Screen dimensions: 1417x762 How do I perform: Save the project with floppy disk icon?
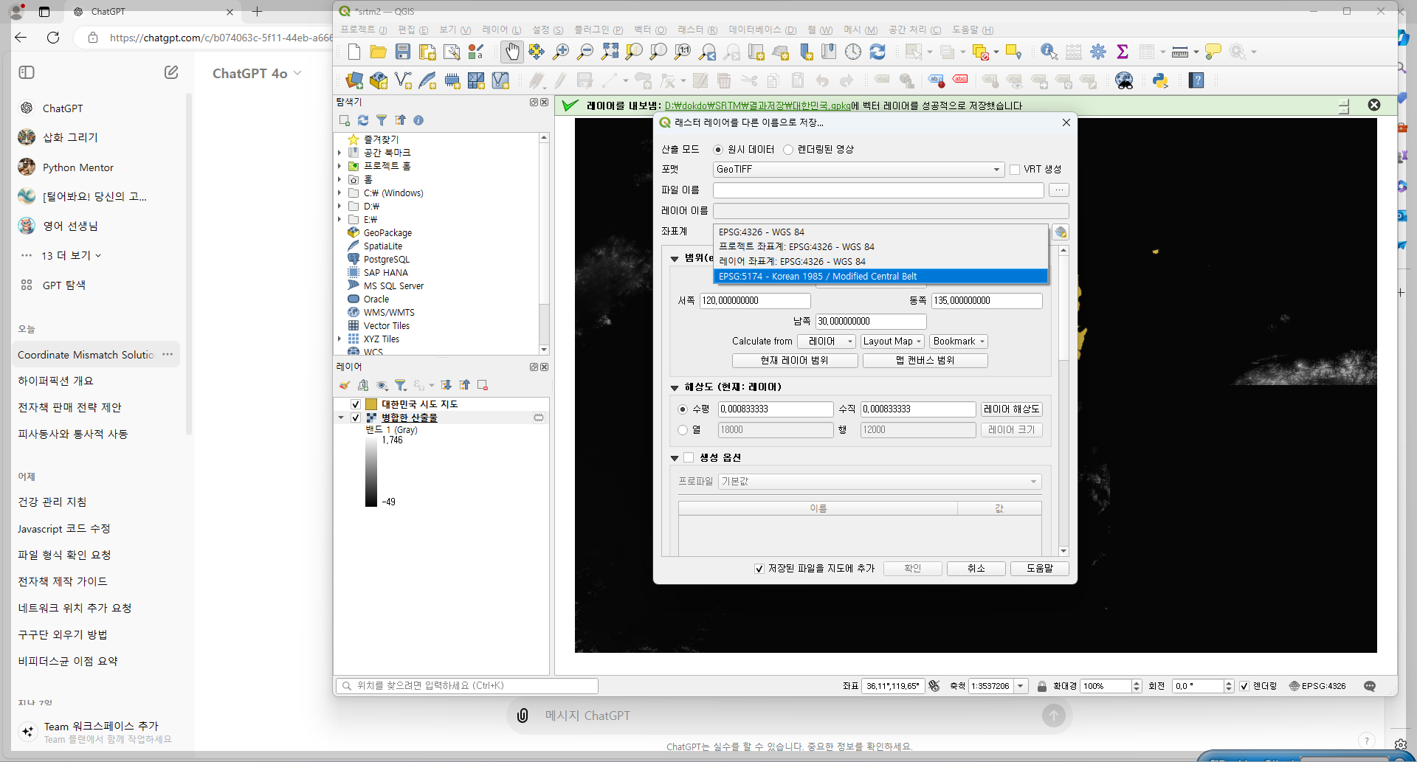pos(403,52)
